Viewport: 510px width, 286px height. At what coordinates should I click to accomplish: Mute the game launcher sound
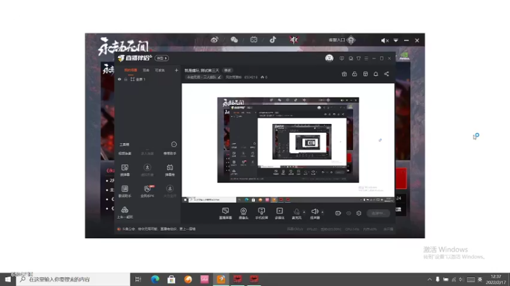click(x=385, y=41)
